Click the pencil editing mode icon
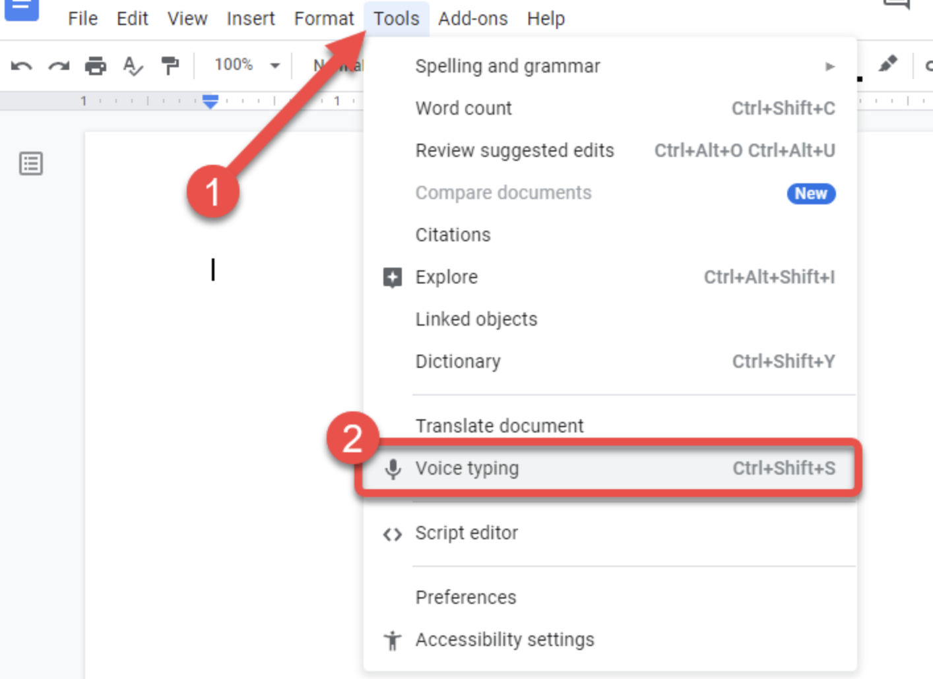Image resolution: width=933 pixels, height=679 pixels. 888,64
